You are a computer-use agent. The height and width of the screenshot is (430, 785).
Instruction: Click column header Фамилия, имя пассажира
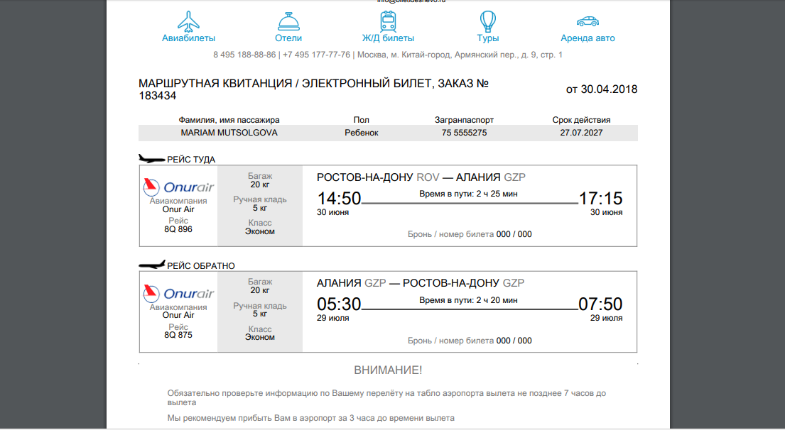coord(229,120)
